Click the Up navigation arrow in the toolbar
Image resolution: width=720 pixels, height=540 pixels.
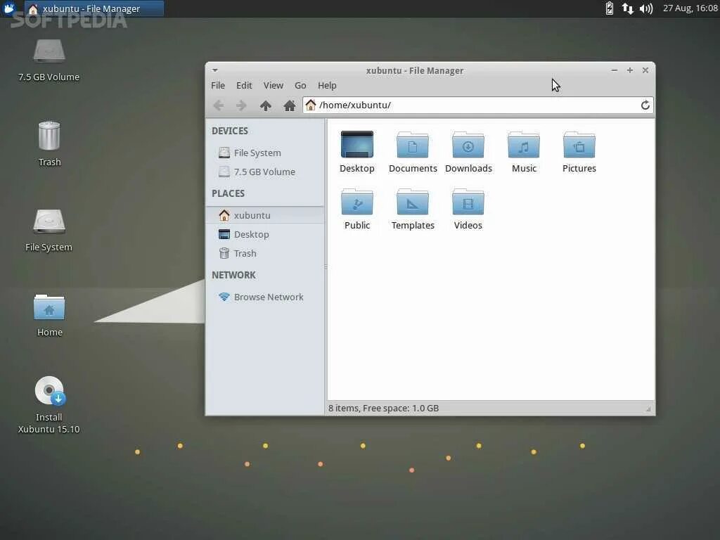[x=265, y=105]
